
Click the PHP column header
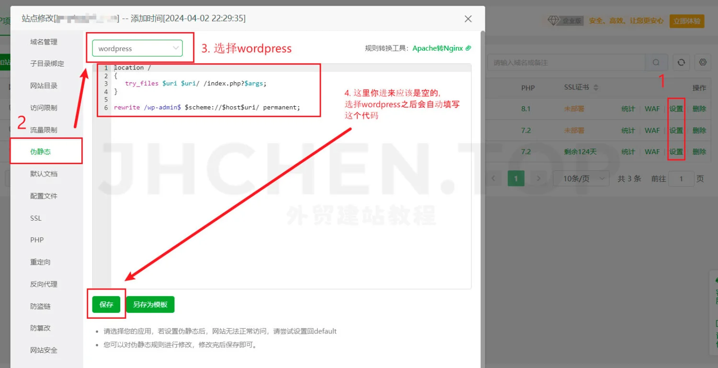pos(528,88)
